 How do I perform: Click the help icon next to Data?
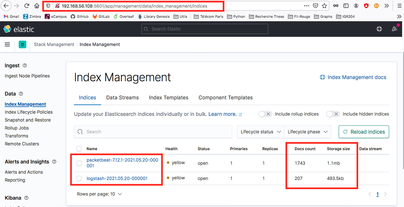coord(21,94)
